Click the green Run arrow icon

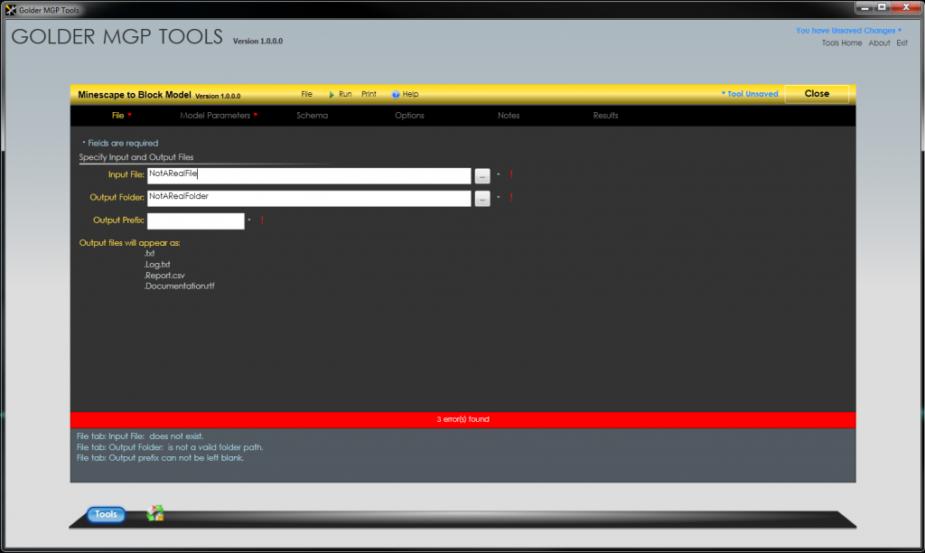pos(332,95)
